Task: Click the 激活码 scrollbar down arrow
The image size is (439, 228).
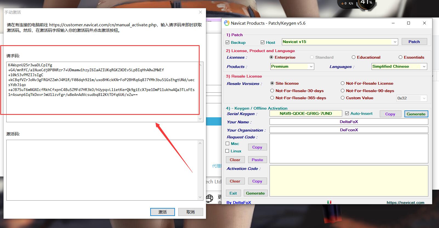Action: [x=200, y=197]
